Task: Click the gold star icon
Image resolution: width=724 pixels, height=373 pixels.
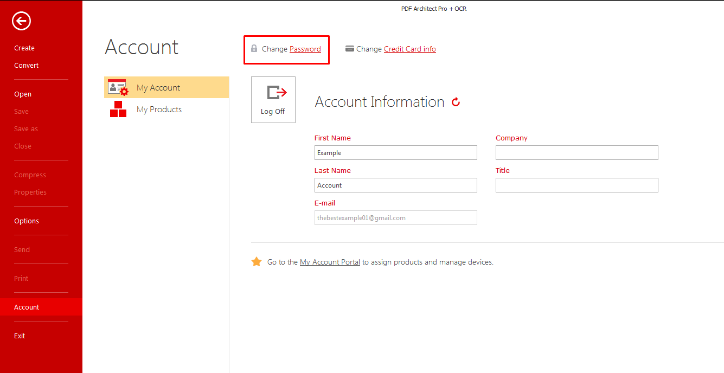Action: click(x=257, y=262)
